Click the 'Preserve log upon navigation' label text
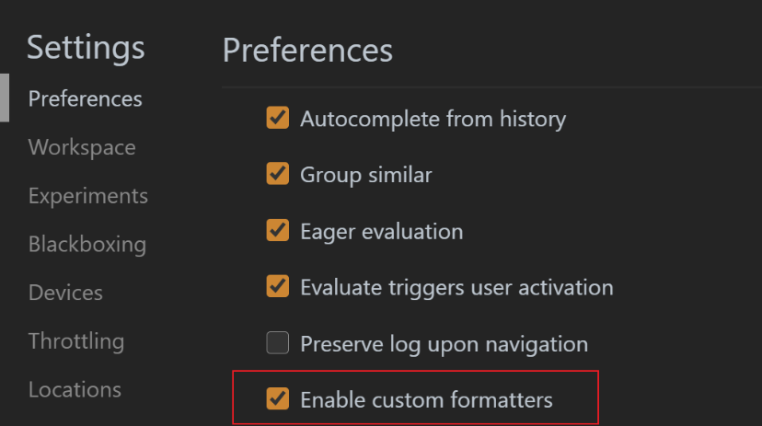762x426 pixels. (x=444, y=344)
